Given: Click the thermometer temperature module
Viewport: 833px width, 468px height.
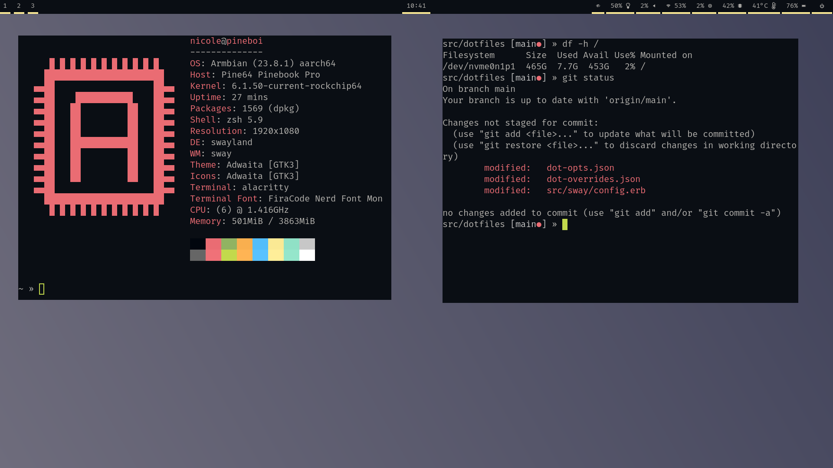Looking at the screenshot, I should coord(764,6).
